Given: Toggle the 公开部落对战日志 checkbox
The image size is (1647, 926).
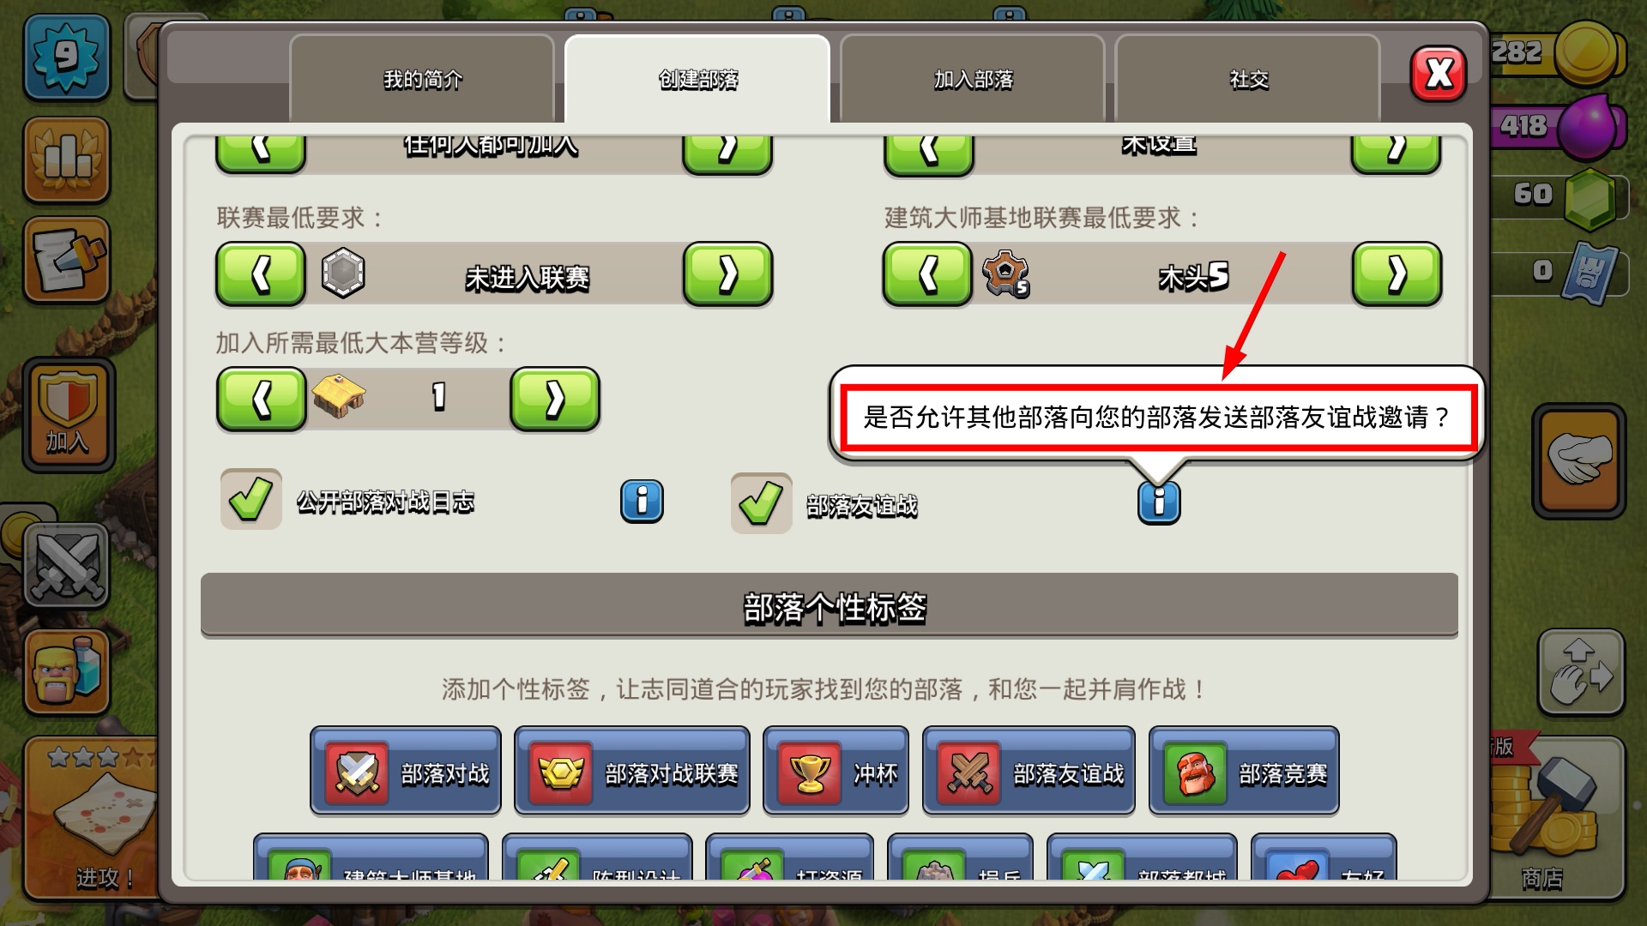Looking at the screenshot, I should coord(251,499).
